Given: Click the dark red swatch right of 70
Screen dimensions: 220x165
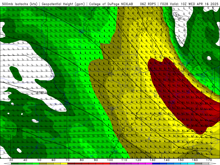Looking at the screenshot, I should [71, 164].
